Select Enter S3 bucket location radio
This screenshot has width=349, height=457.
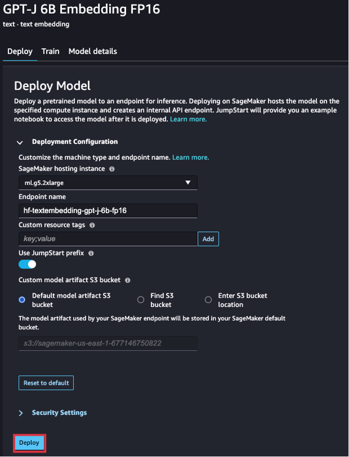(208, 300)
